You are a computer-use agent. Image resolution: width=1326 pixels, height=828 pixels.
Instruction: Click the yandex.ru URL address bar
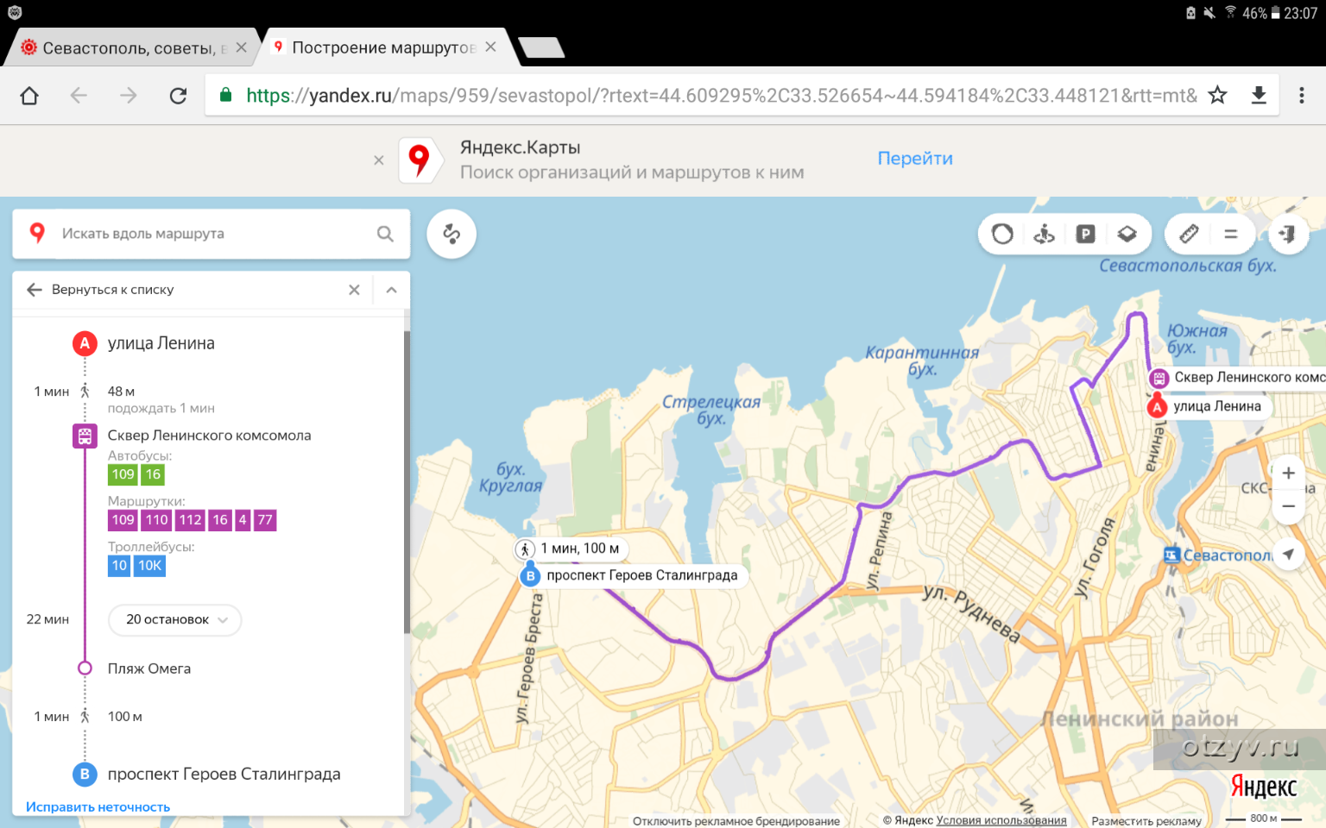point(721,95)
